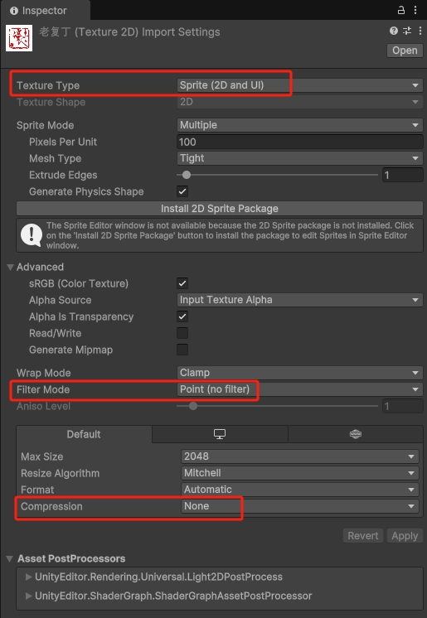Open the help reference question mark icon
The width and height of the screenshot is (427, 618).
tap(394, 31)
